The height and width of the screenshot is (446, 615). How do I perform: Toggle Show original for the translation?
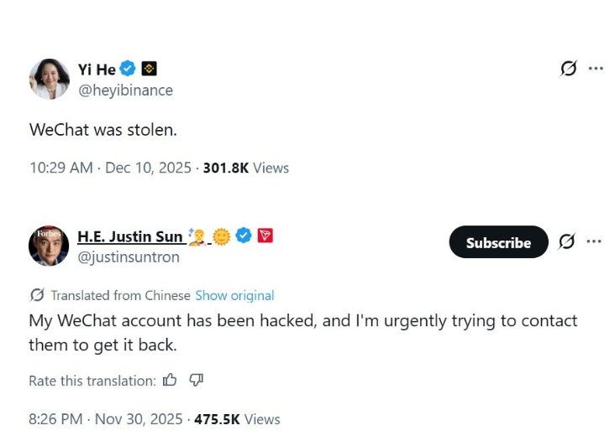[x=234, y=295]
